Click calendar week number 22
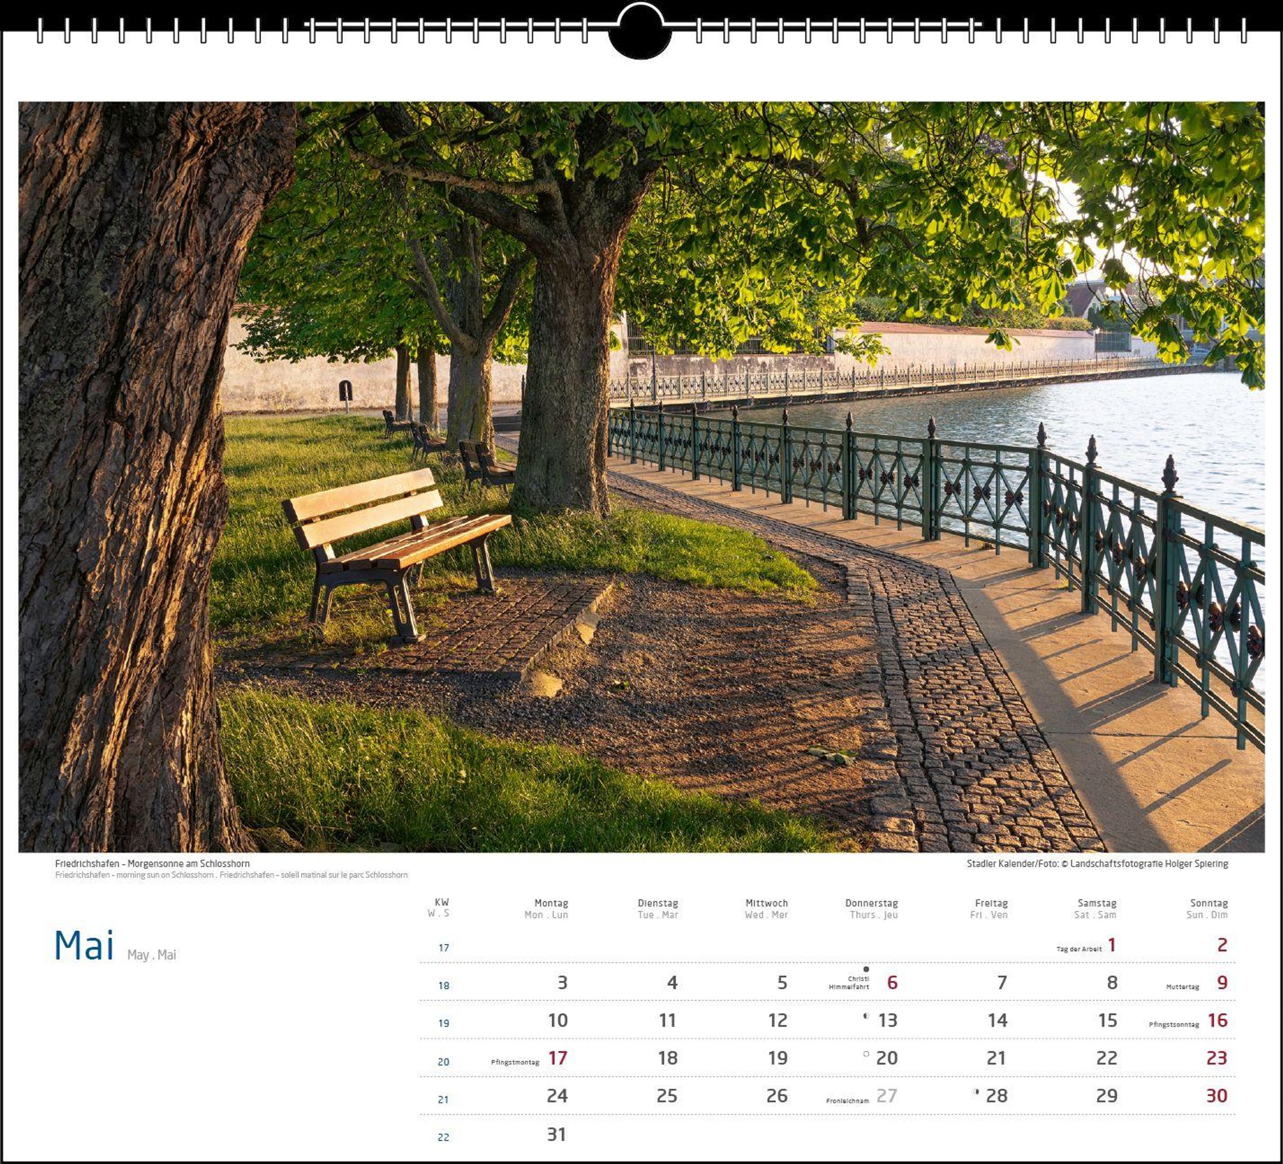The height and width of the screenshot is (1164, 1283). [x=443, y=1137]
